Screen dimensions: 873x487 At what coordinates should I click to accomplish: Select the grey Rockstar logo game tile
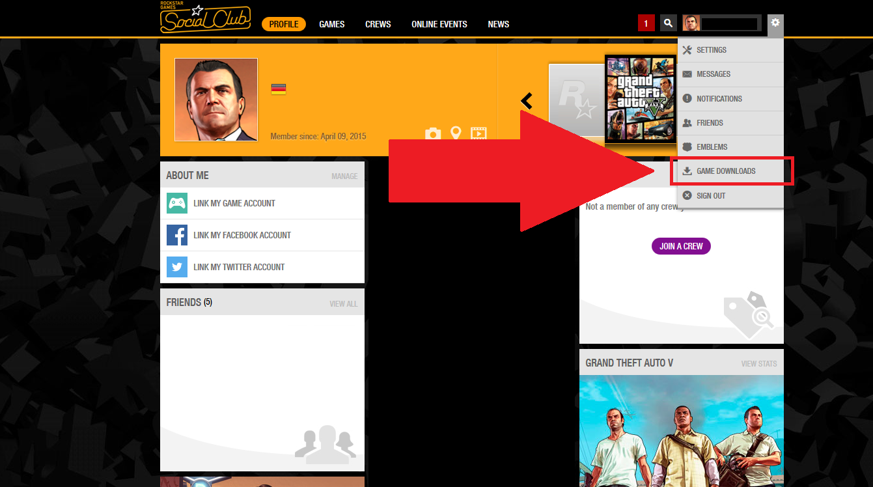tap(577, 100)
